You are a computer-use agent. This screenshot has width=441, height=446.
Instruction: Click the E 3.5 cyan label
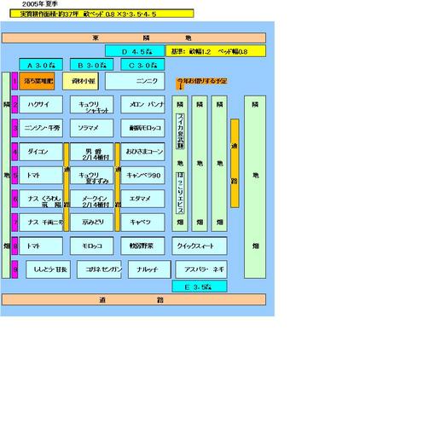pyautogui.click(x=200, y=287)
